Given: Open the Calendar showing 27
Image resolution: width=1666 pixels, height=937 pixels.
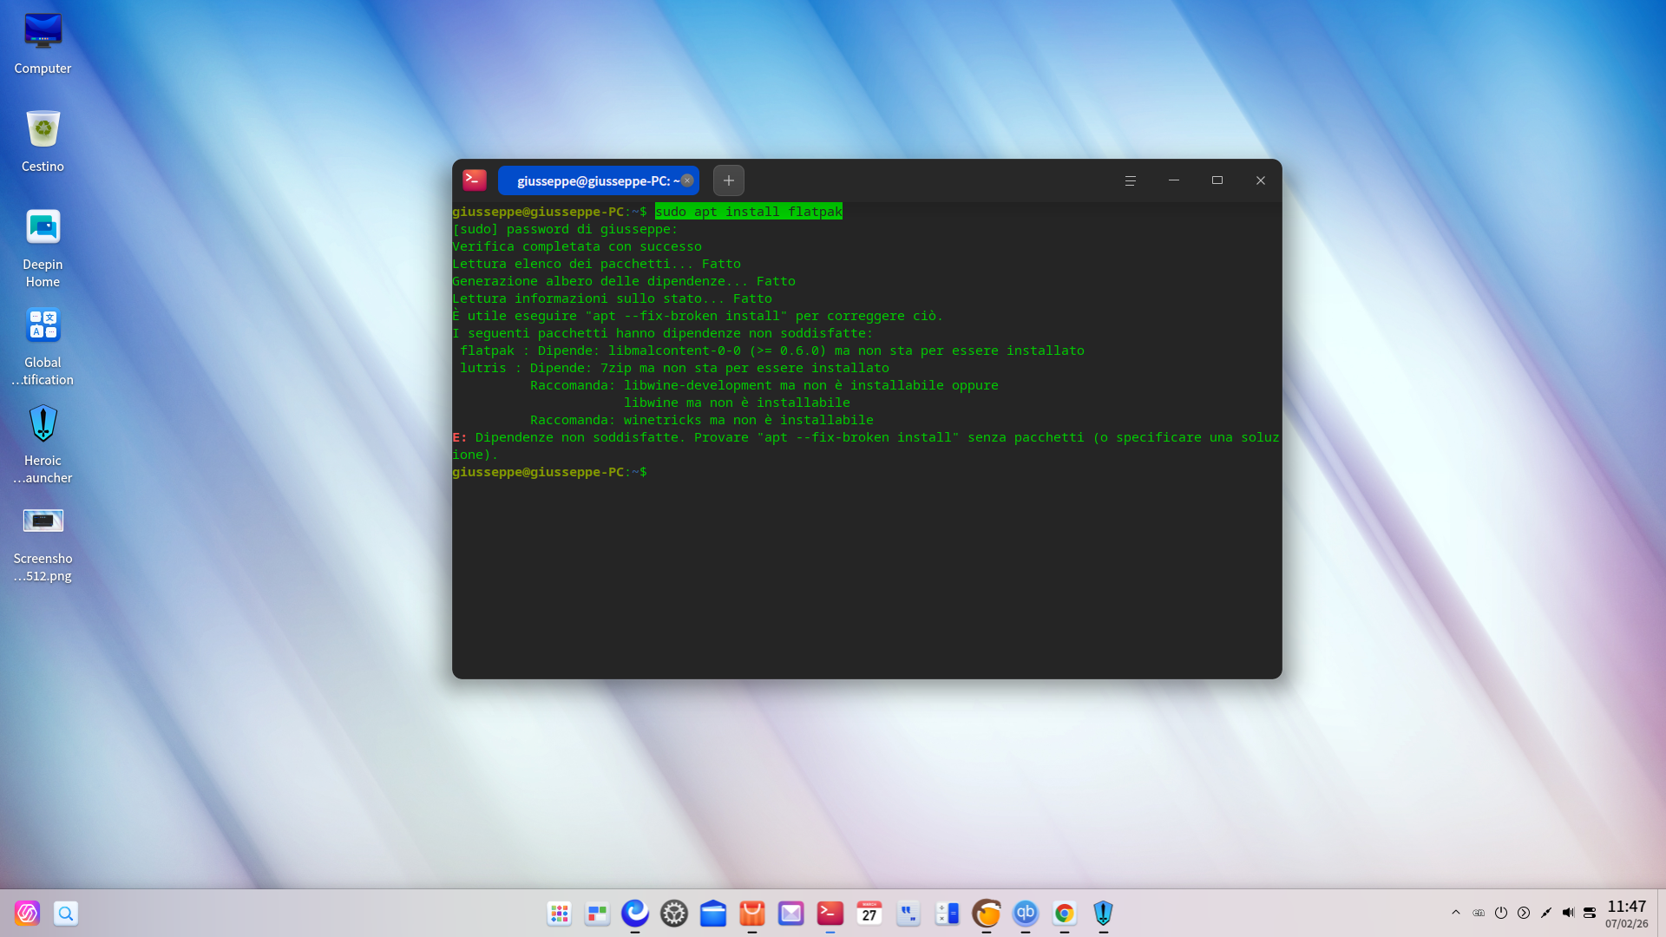Looking at the screenshot, I should point(869,914).
